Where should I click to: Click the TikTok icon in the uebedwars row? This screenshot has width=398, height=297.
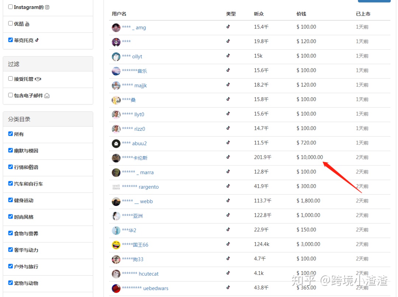(x=228, y=287)
